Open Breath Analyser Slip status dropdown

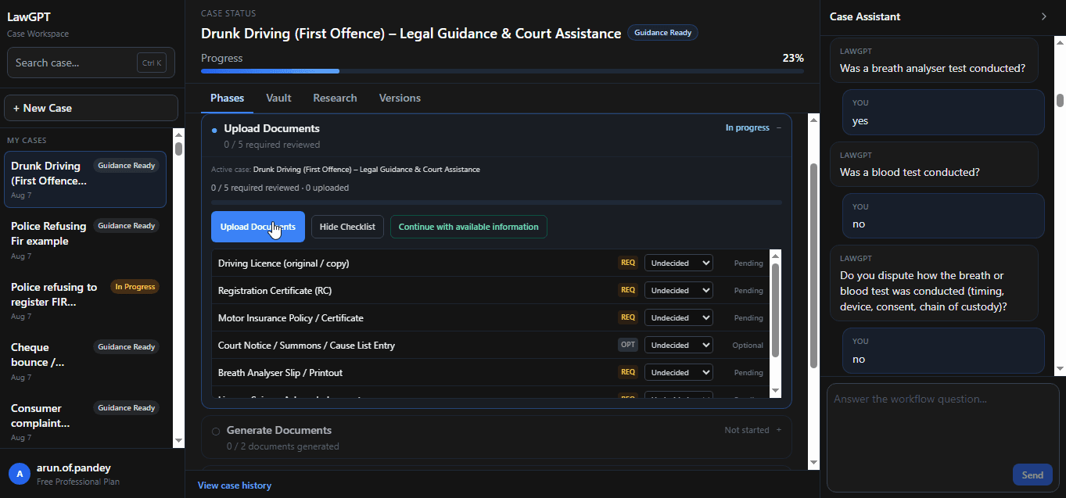click(679, 372)
